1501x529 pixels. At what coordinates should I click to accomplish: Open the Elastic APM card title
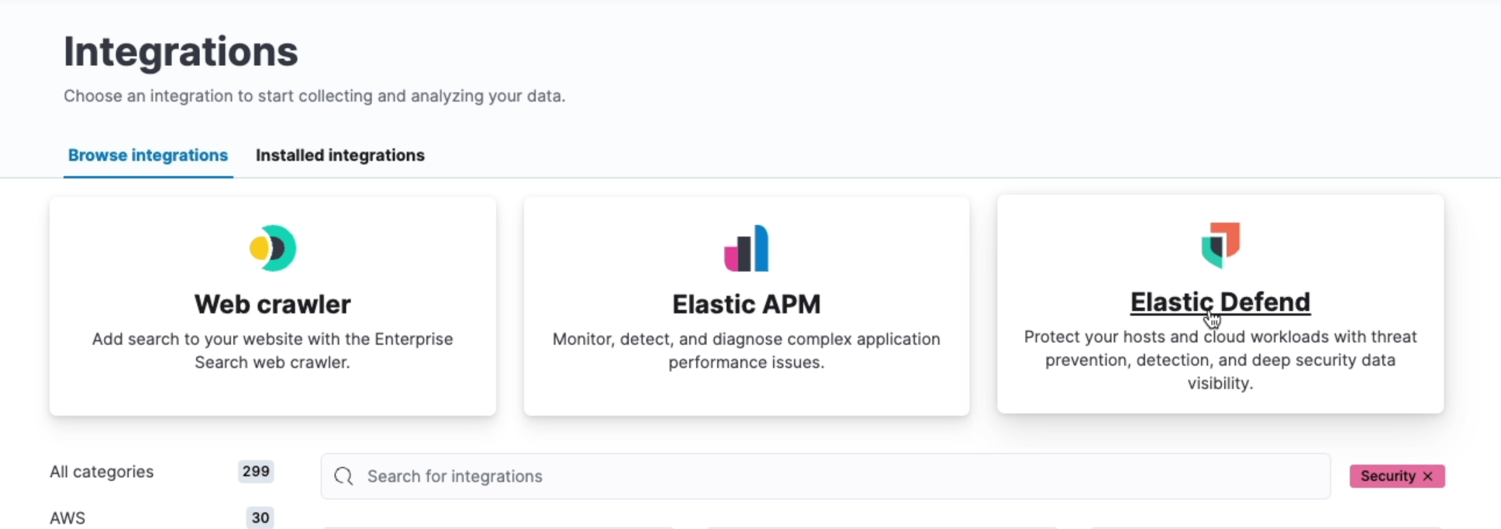[747, 304]
